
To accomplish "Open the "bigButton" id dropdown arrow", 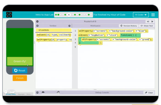I will (89, 35).
